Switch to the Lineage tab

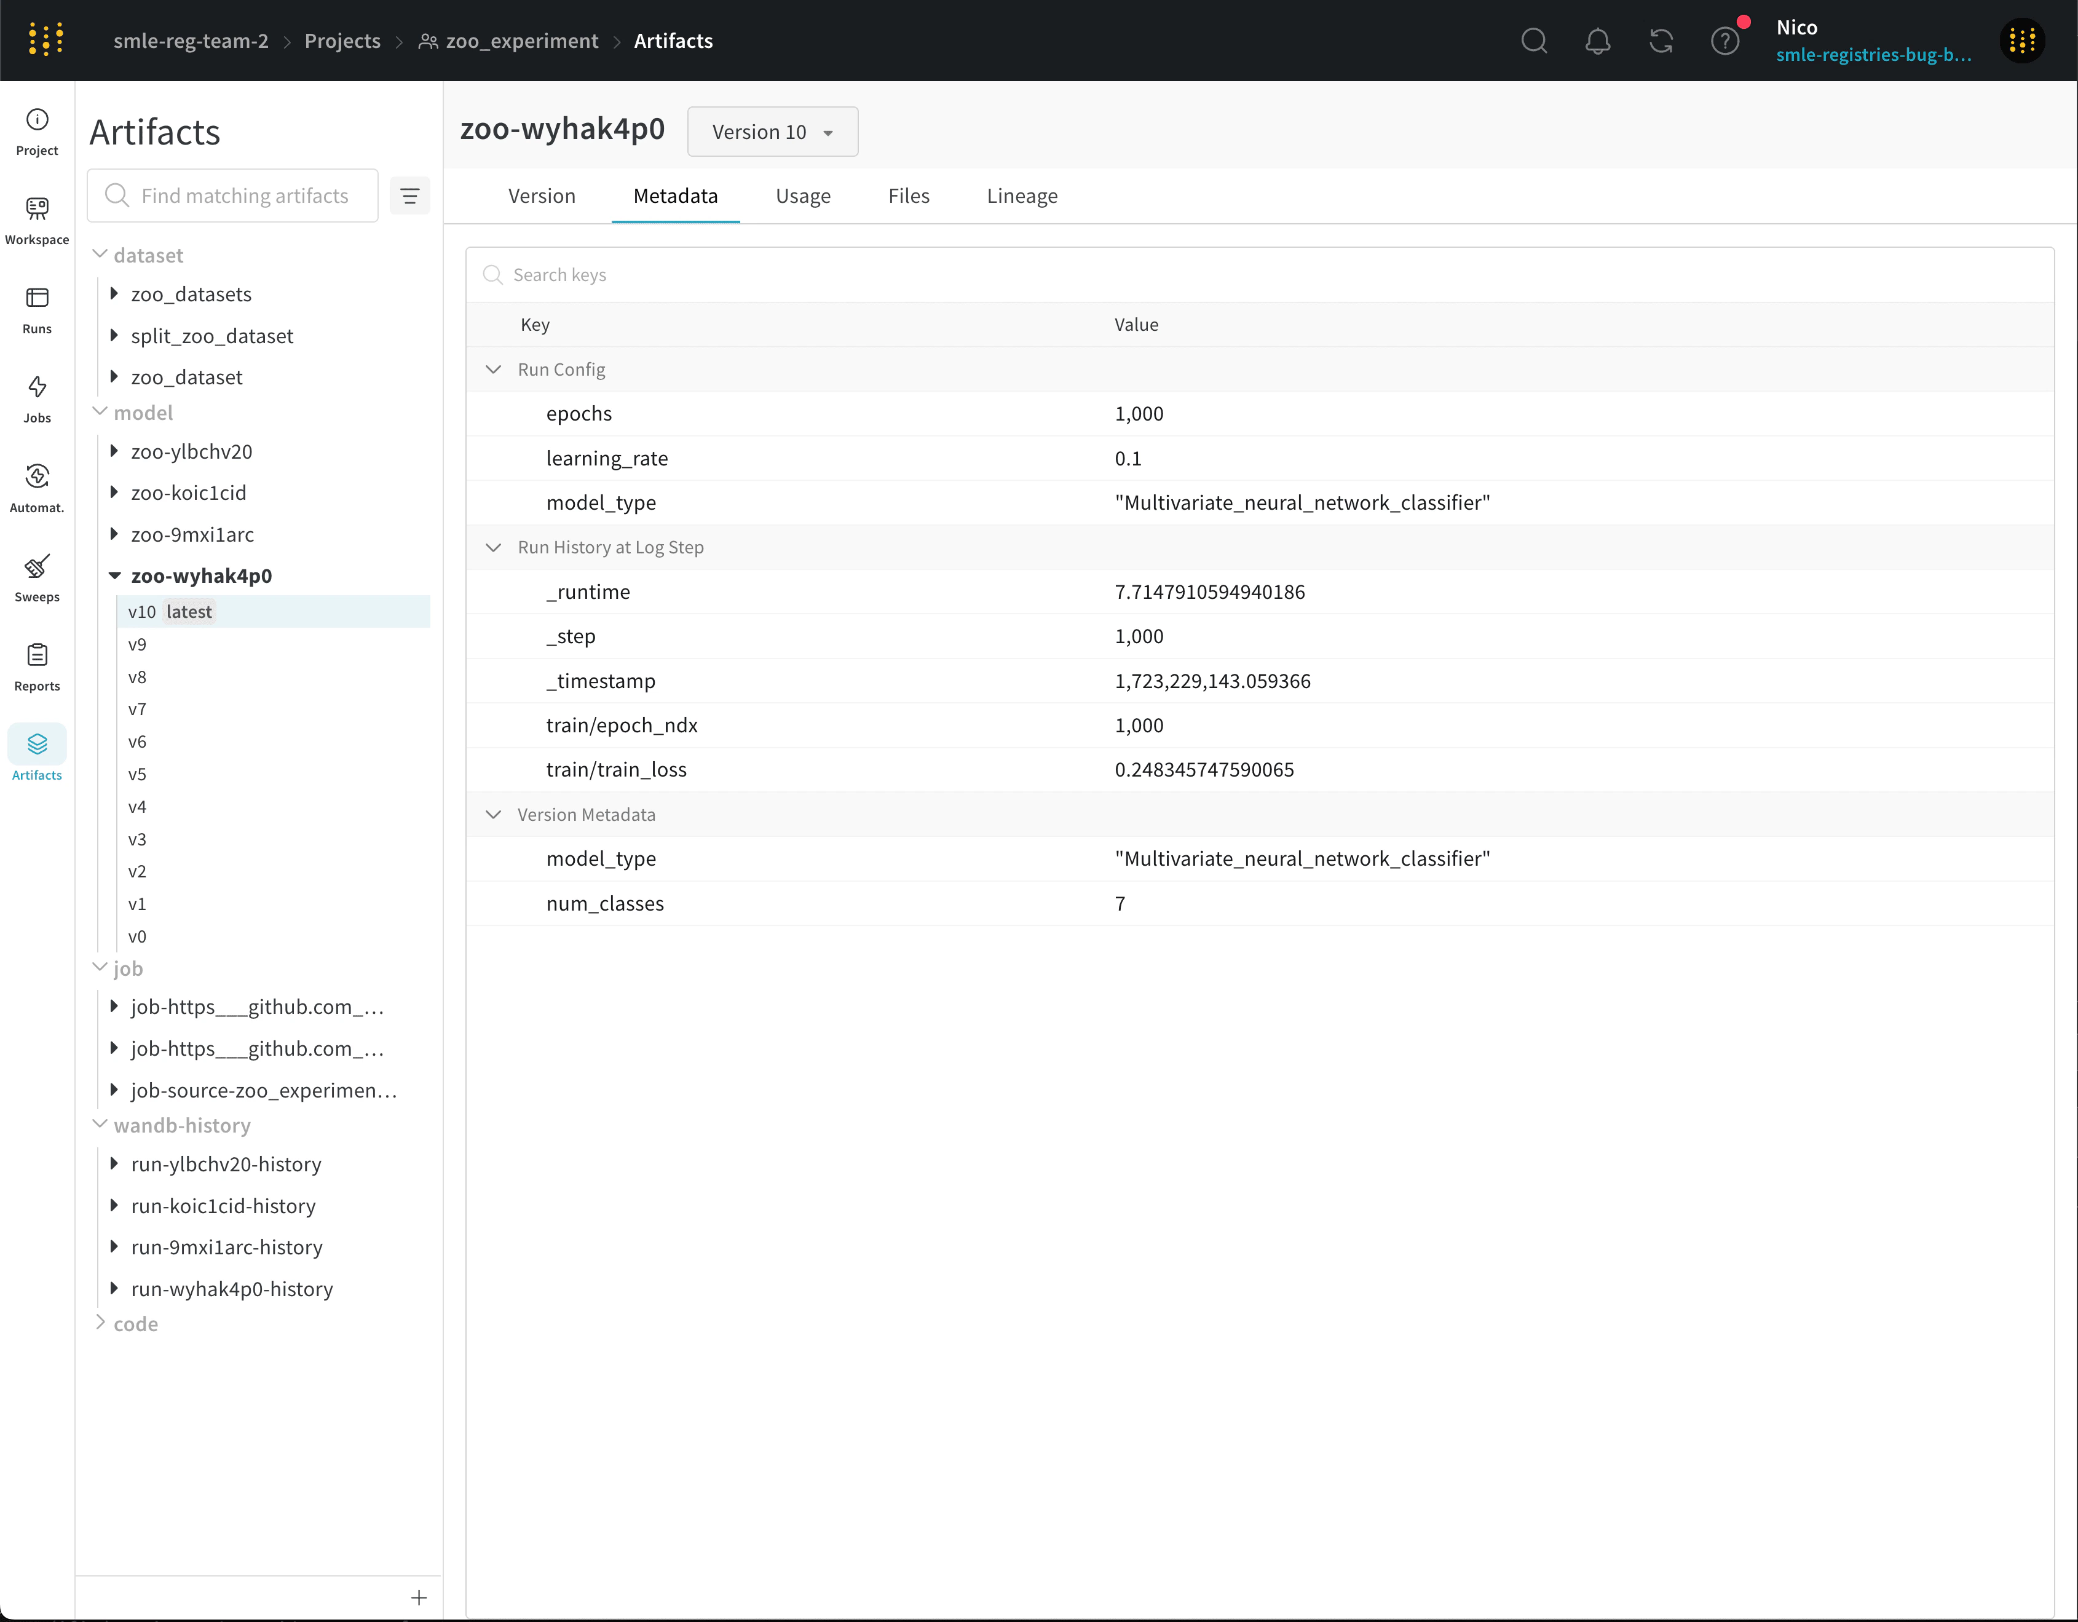[1021, 196]
